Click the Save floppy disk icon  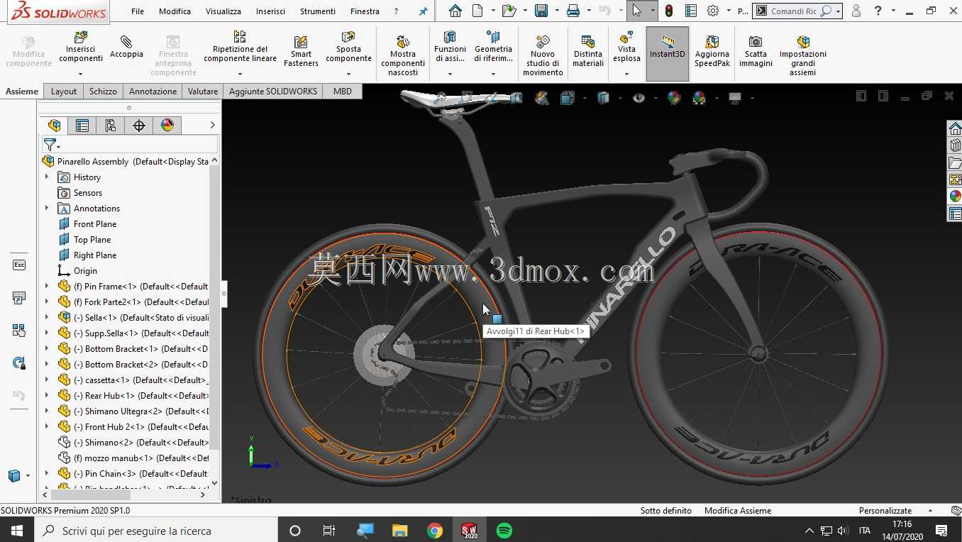541,11
